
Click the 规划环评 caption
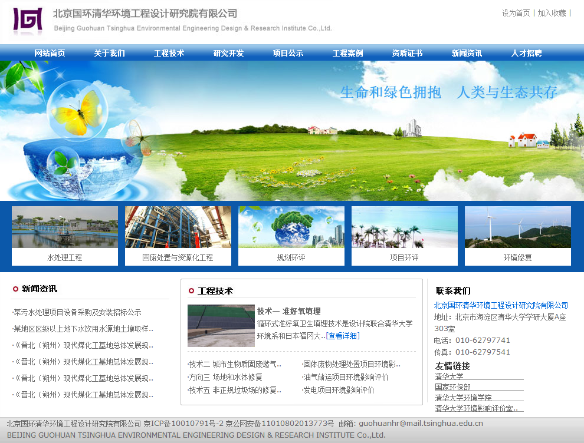tap(291, 257)
